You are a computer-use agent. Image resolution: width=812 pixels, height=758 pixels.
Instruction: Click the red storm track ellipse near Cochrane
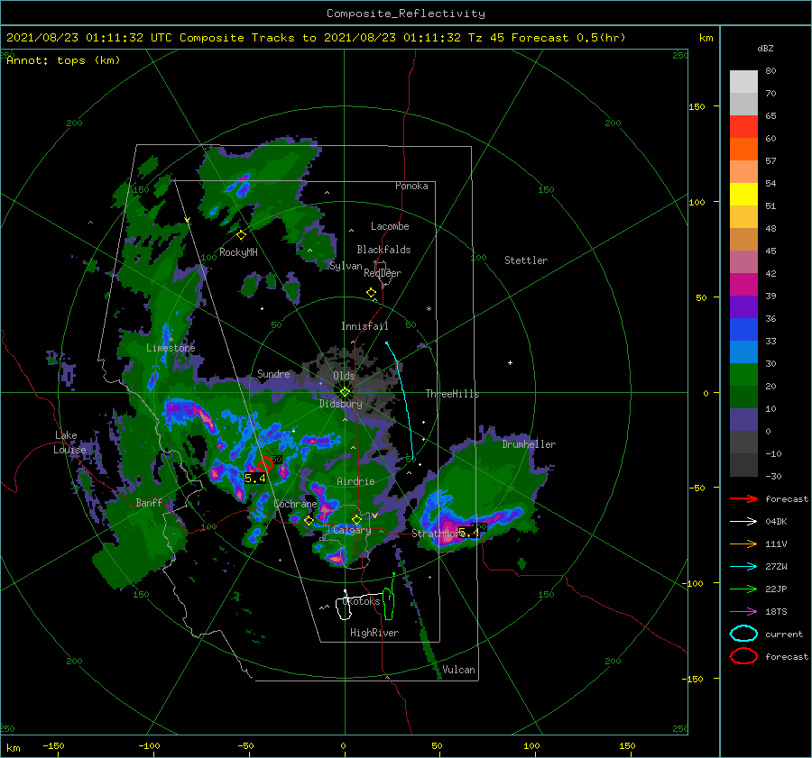click(x=265, y=463)
